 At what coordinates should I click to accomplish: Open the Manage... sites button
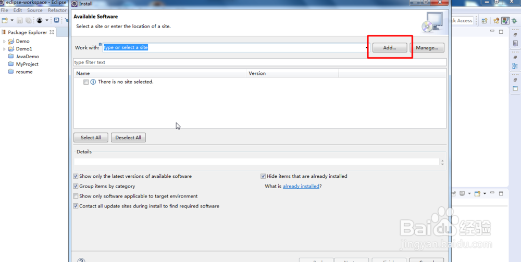click(427, 48)
